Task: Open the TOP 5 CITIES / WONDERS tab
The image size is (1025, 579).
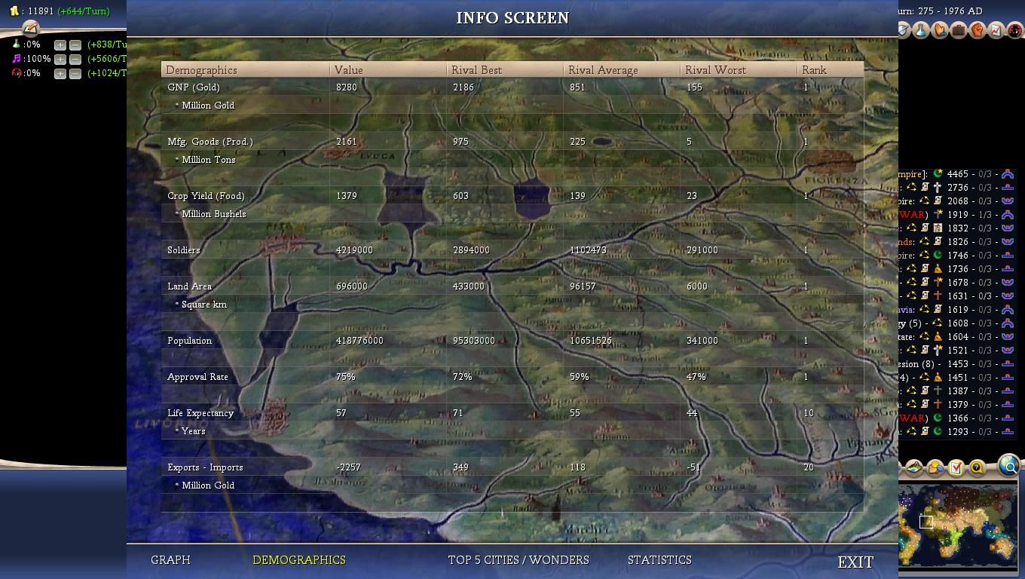Action: tap(519, 560)
